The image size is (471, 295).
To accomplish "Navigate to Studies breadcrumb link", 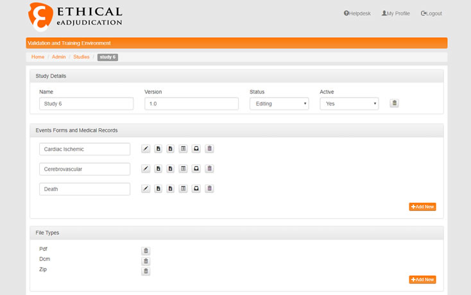I will [81, 57].
